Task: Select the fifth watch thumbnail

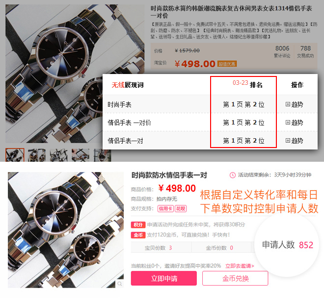Action: 102,155
